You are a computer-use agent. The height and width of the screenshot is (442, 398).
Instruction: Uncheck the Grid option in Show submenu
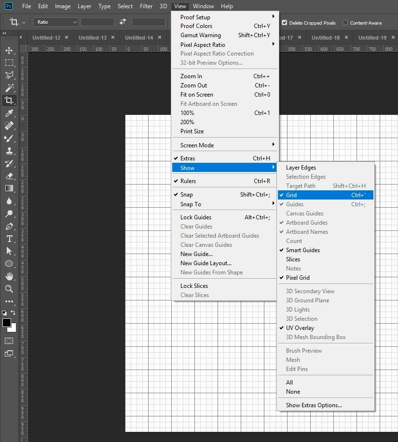(291, 195)
